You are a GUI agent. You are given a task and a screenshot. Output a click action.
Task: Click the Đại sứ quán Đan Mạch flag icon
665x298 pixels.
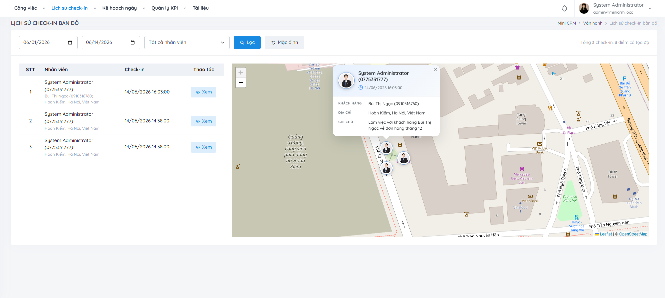pos(634,194)
